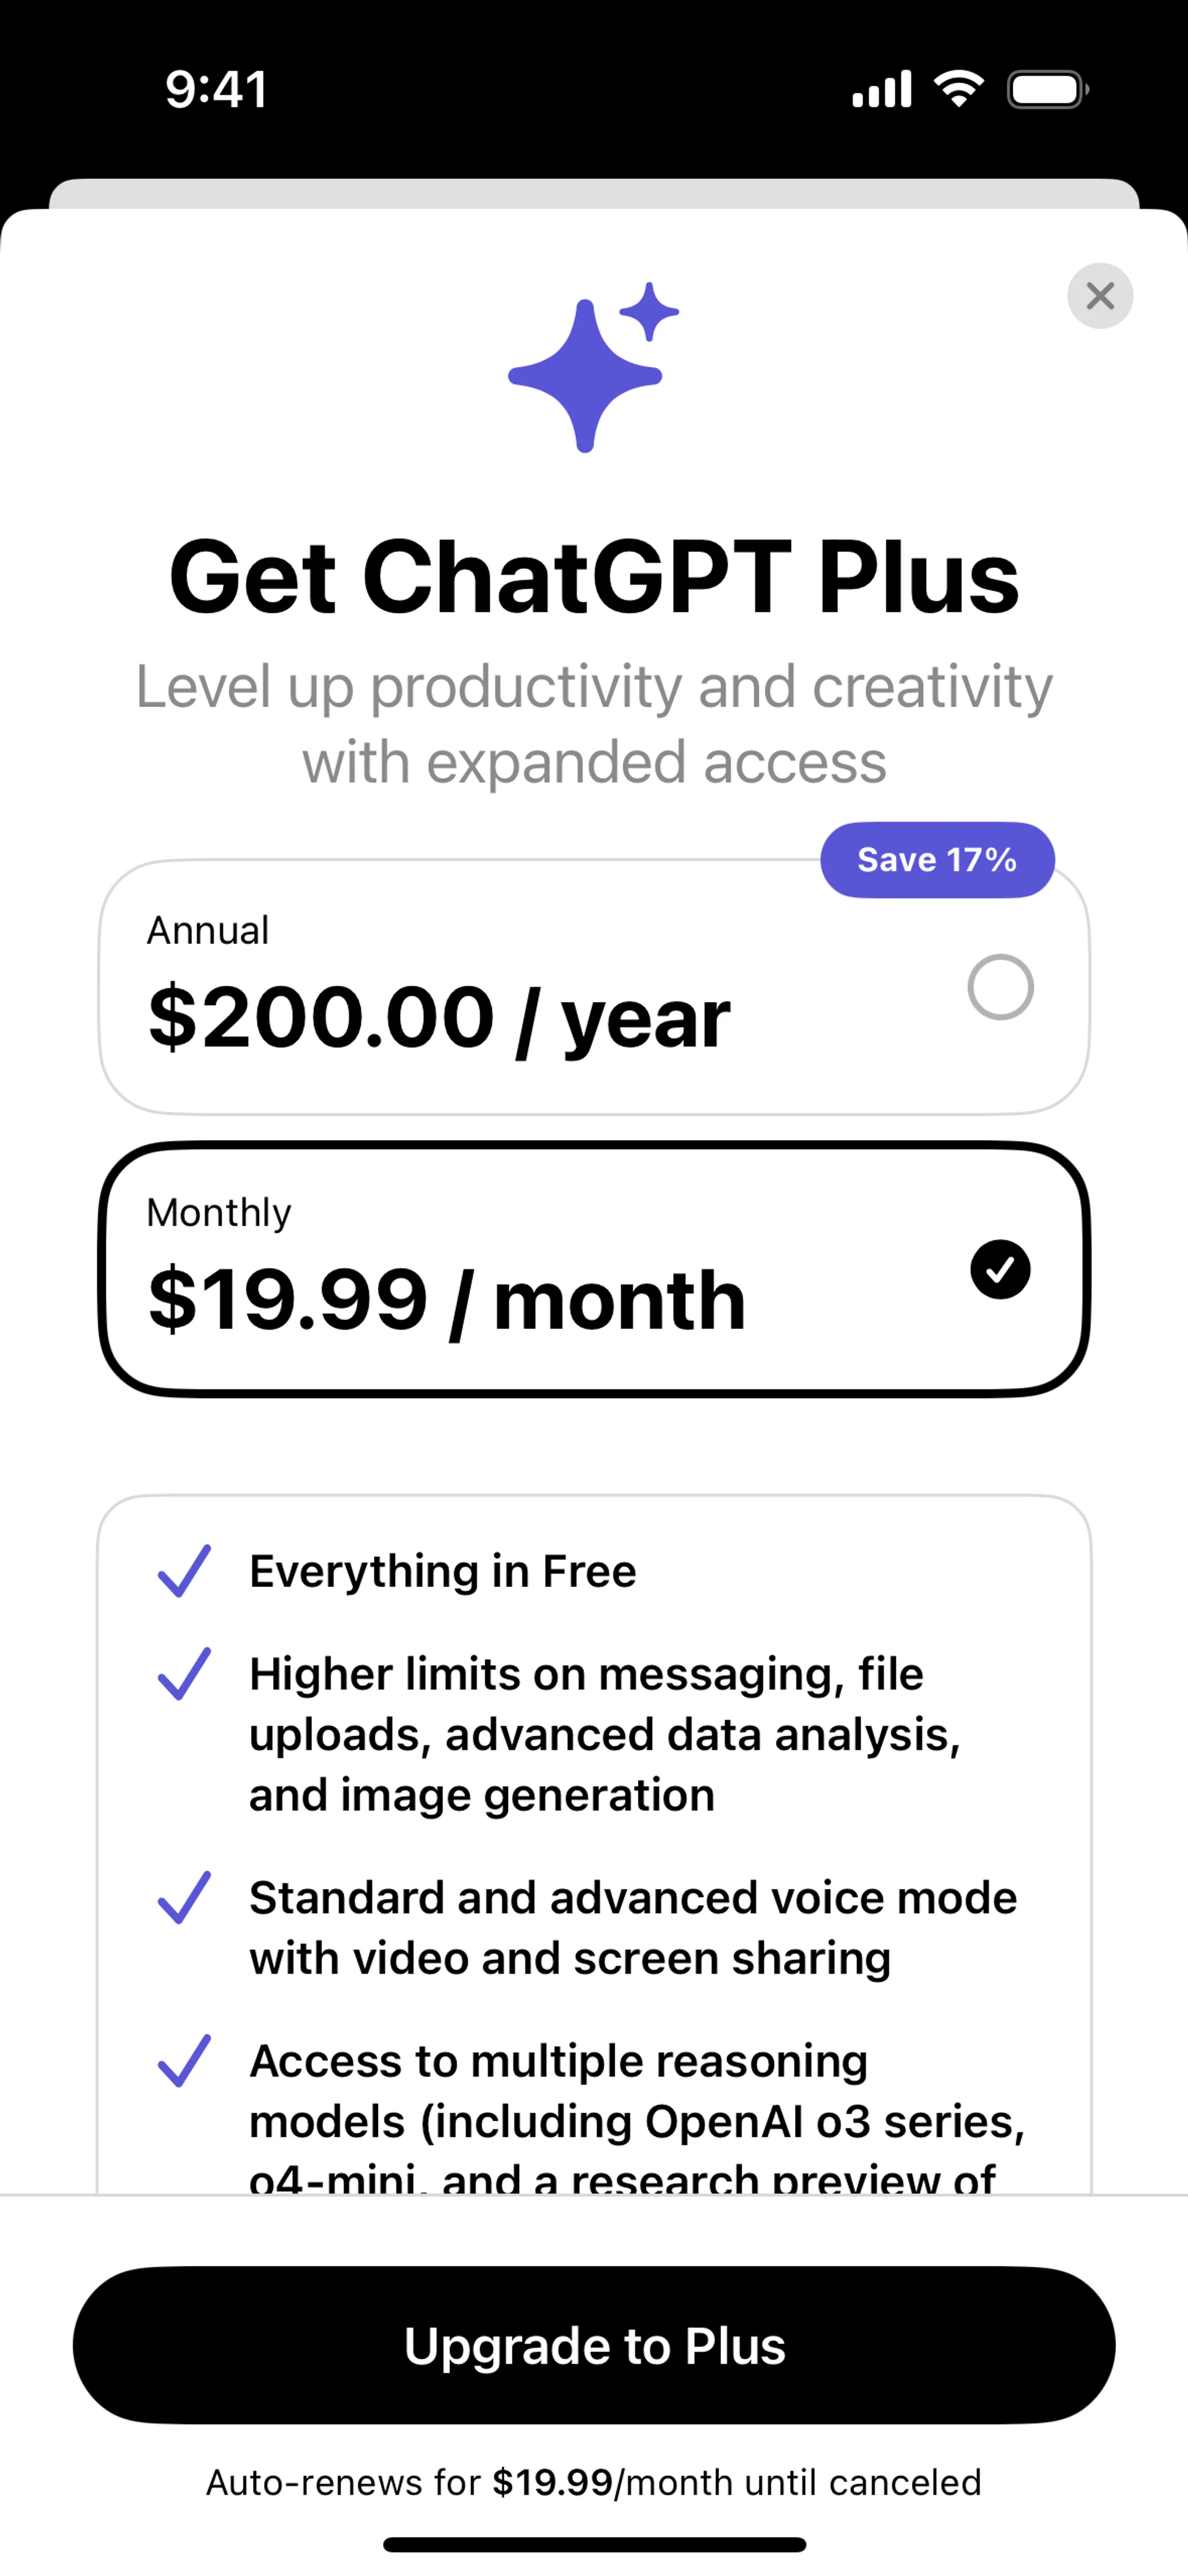Tap the Save 17% badge

click(x=937, y=860)
